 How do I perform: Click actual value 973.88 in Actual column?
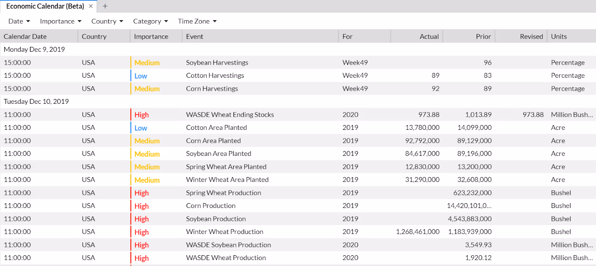[x=429, y=115]
